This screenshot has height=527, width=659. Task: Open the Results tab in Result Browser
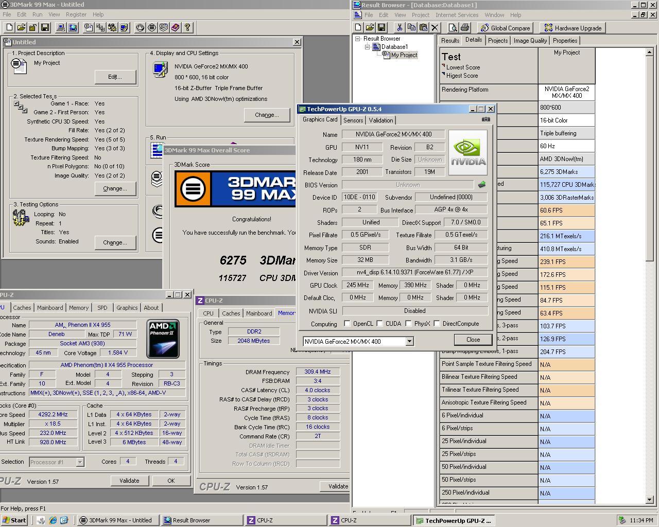[x=450, y=40]
